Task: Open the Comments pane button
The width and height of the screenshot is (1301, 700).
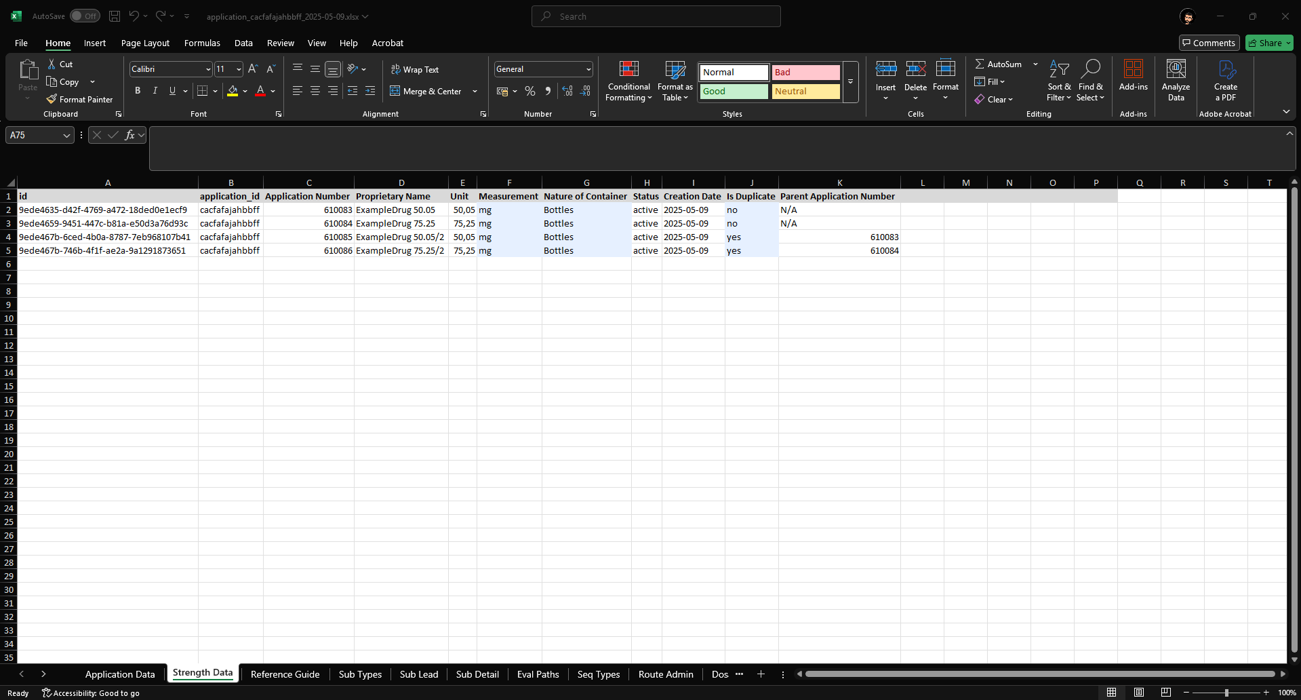Action: 1209,43
